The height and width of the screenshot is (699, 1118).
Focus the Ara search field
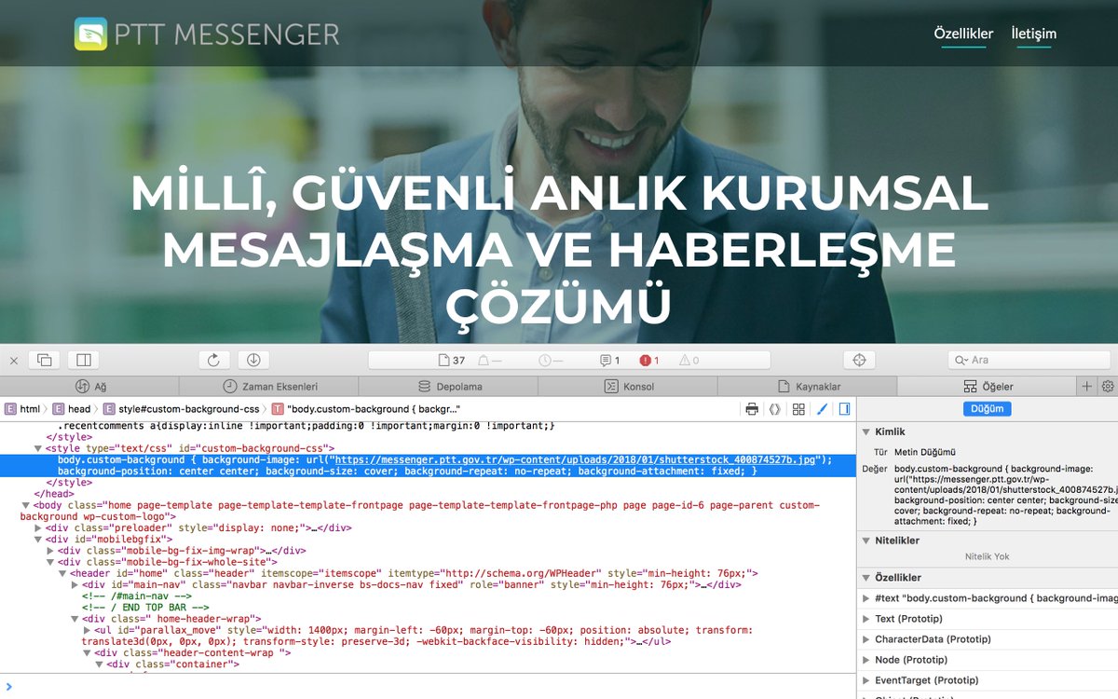(1029, 360)
